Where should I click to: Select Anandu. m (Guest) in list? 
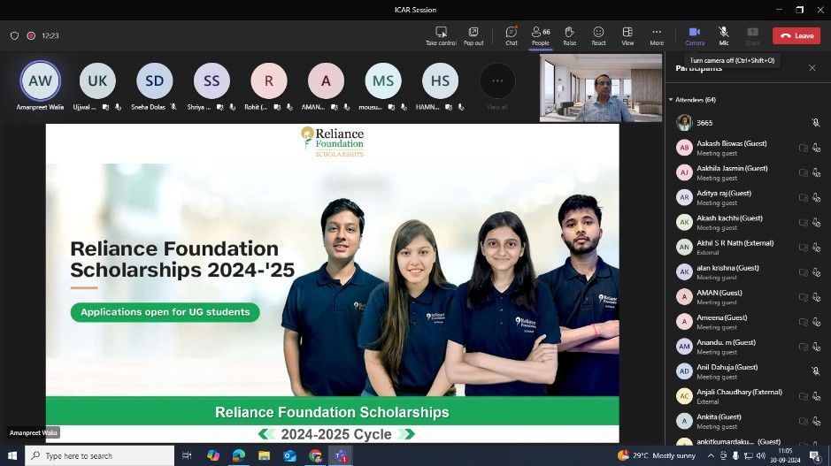(x=748, y=347)
